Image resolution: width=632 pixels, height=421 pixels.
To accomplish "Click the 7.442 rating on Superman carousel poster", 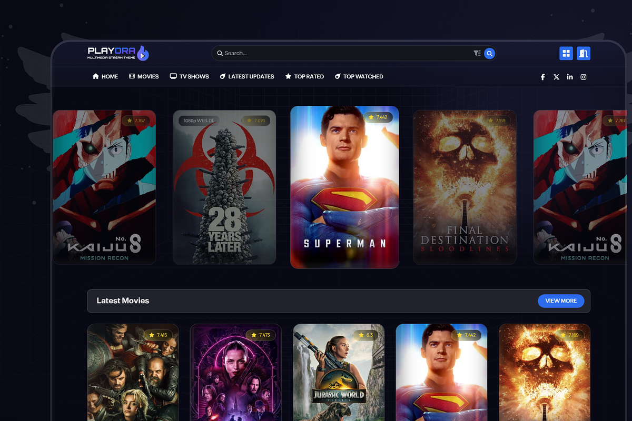I will [x=378, y=117].
